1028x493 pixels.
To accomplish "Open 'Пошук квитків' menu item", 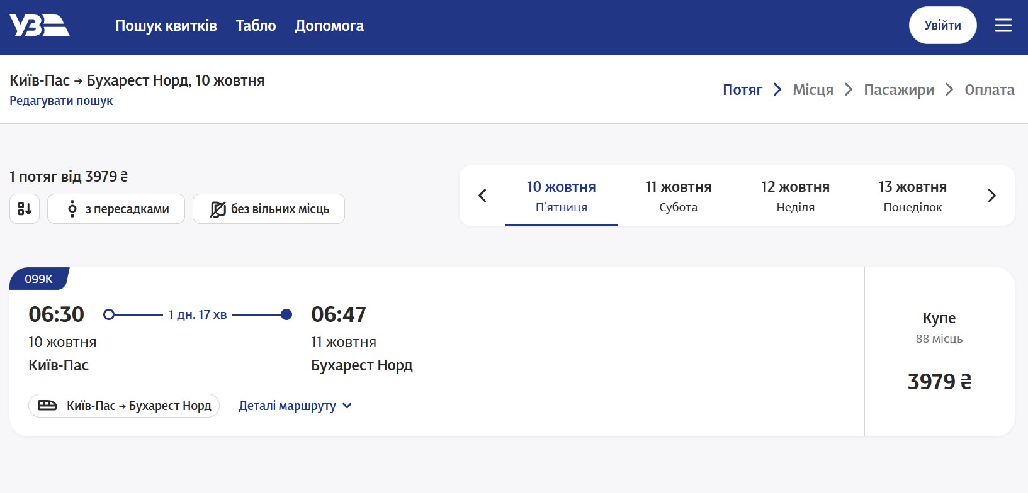I will pos(166,26).
